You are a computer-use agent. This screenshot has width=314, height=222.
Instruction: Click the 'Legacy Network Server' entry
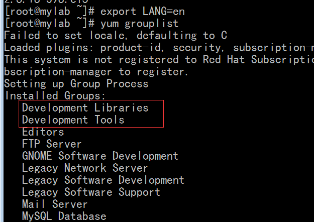(x=85, y=168)
